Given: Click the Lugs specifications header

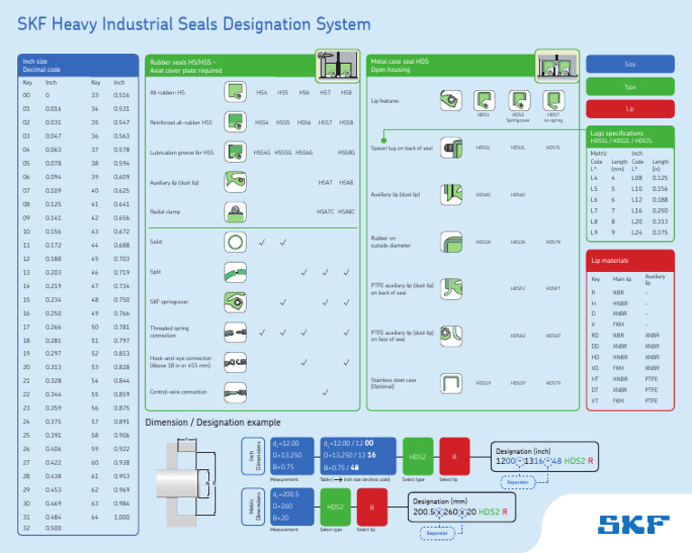Looking at the screenshot, I should click(x=630, y=137).
